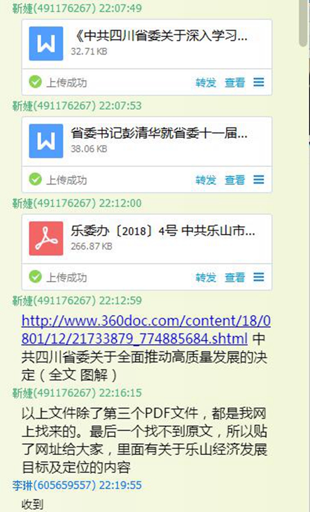Click the green upload-success checkmark on PDF file

point(35,277)
